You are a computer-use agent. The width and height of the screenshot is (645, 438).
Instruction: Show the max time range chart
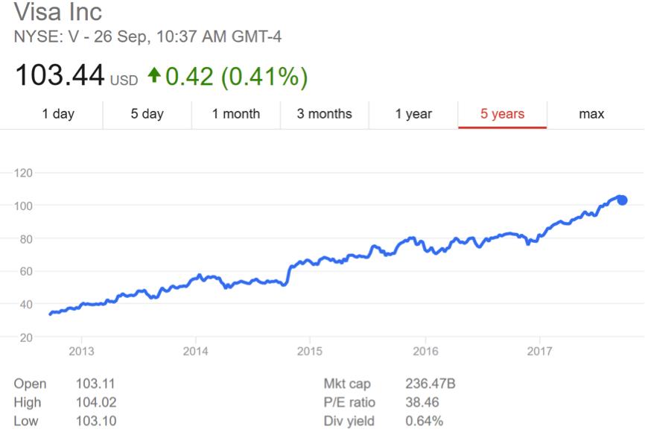(591, 114)
